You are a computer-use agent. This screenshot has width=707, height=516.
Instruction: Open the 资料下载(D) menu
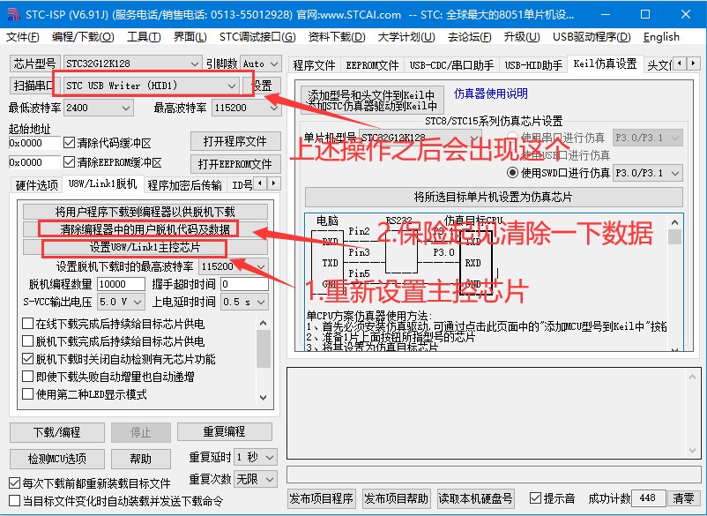click(337, 37)
